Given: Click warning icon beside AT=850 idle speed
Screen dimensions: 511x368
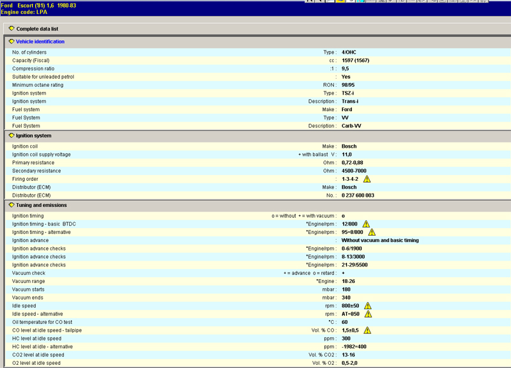Looking at the screenshot, I should pos(367,314).
